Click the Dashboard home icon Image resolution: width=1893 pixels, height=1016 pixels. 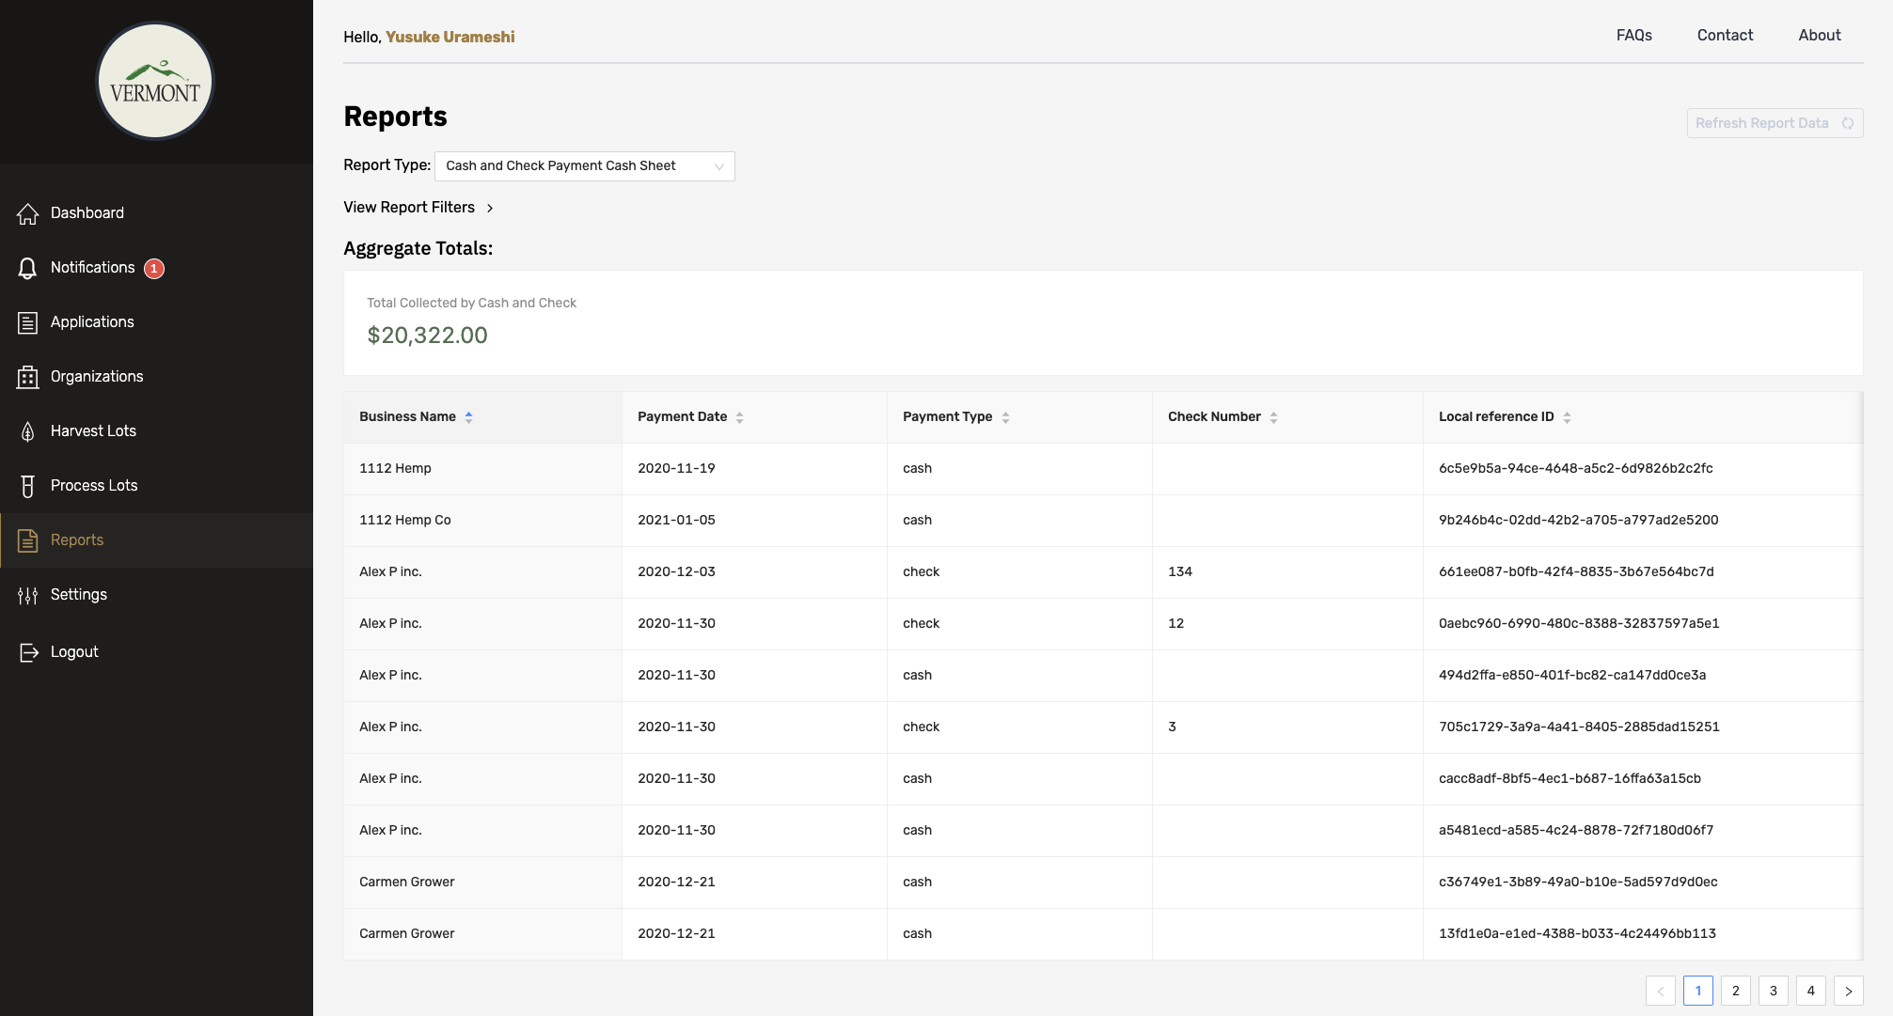pos(27,213)
